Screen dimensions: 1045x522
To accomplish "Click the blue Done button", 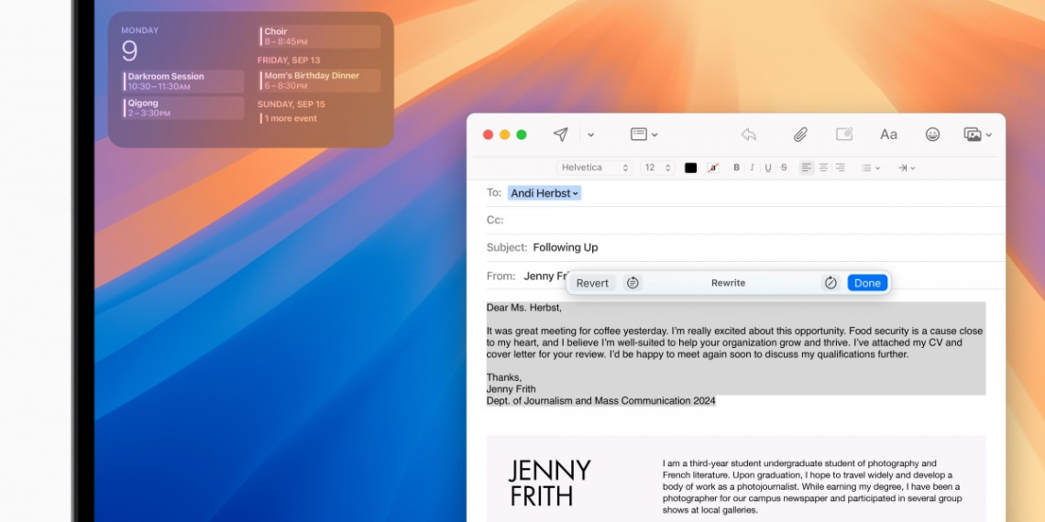I will tap(867, 283).
